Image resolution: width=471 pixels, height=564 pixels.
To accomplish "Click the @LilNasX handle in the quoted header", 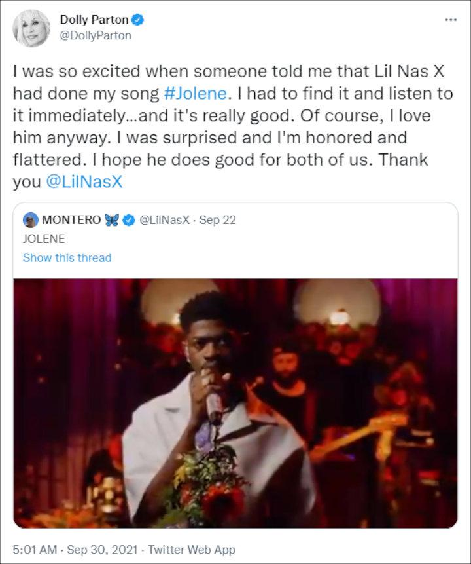I will [x=164, y=220].
